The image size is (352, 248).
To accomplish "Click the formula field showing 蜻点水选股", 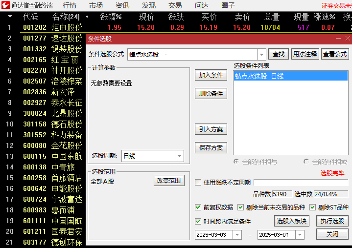I will pos(192,54).
